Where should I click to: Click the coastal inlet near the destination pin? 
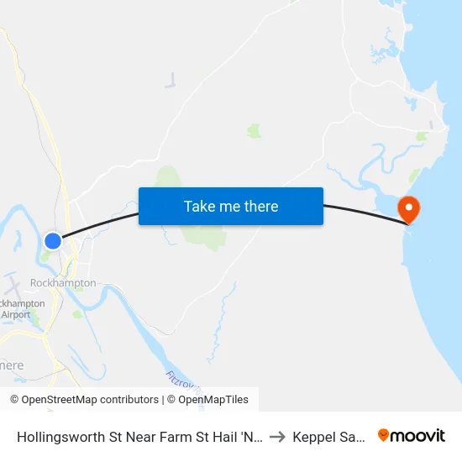click(x=386, y=202)
